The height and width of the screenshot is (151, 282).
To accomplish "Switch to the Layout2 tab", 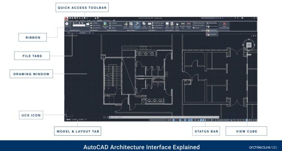I will click(x=81, y=120).
